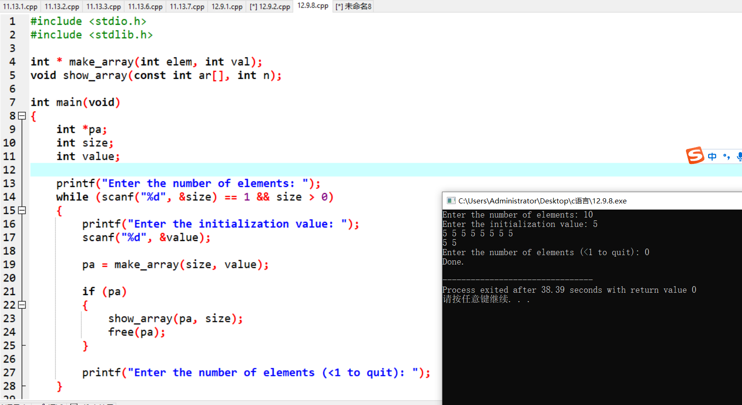Screen dimensions: 742x405
Task: Click 'scanf("%d", &value);' on line 17
Action: [x=146, y=237]
